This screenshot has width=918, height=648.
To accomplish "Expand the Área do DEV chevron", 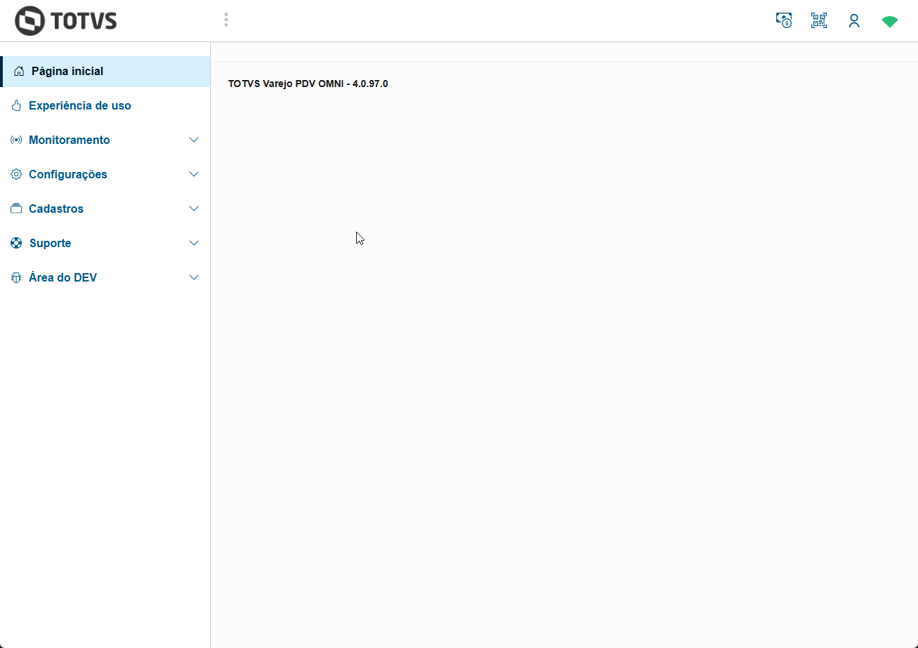I will click(195, 277).
